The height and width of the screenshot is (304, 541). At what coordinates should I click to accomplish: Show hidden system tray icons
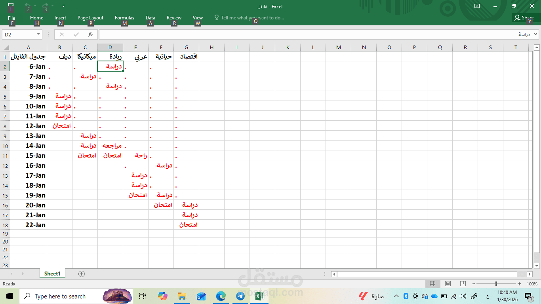tap(396, 296)
